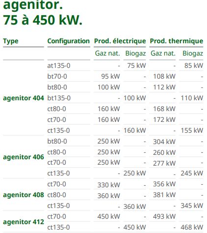Viewport: 207px width, 233px height.
Task: Select the 'agenitor 408' type label
Action: 24,195
